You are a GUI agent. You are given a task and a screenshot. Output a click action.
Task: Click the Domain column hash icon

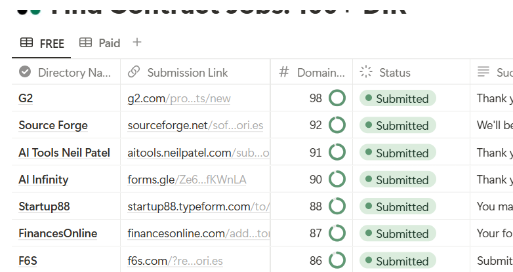(x=284, y=72)
